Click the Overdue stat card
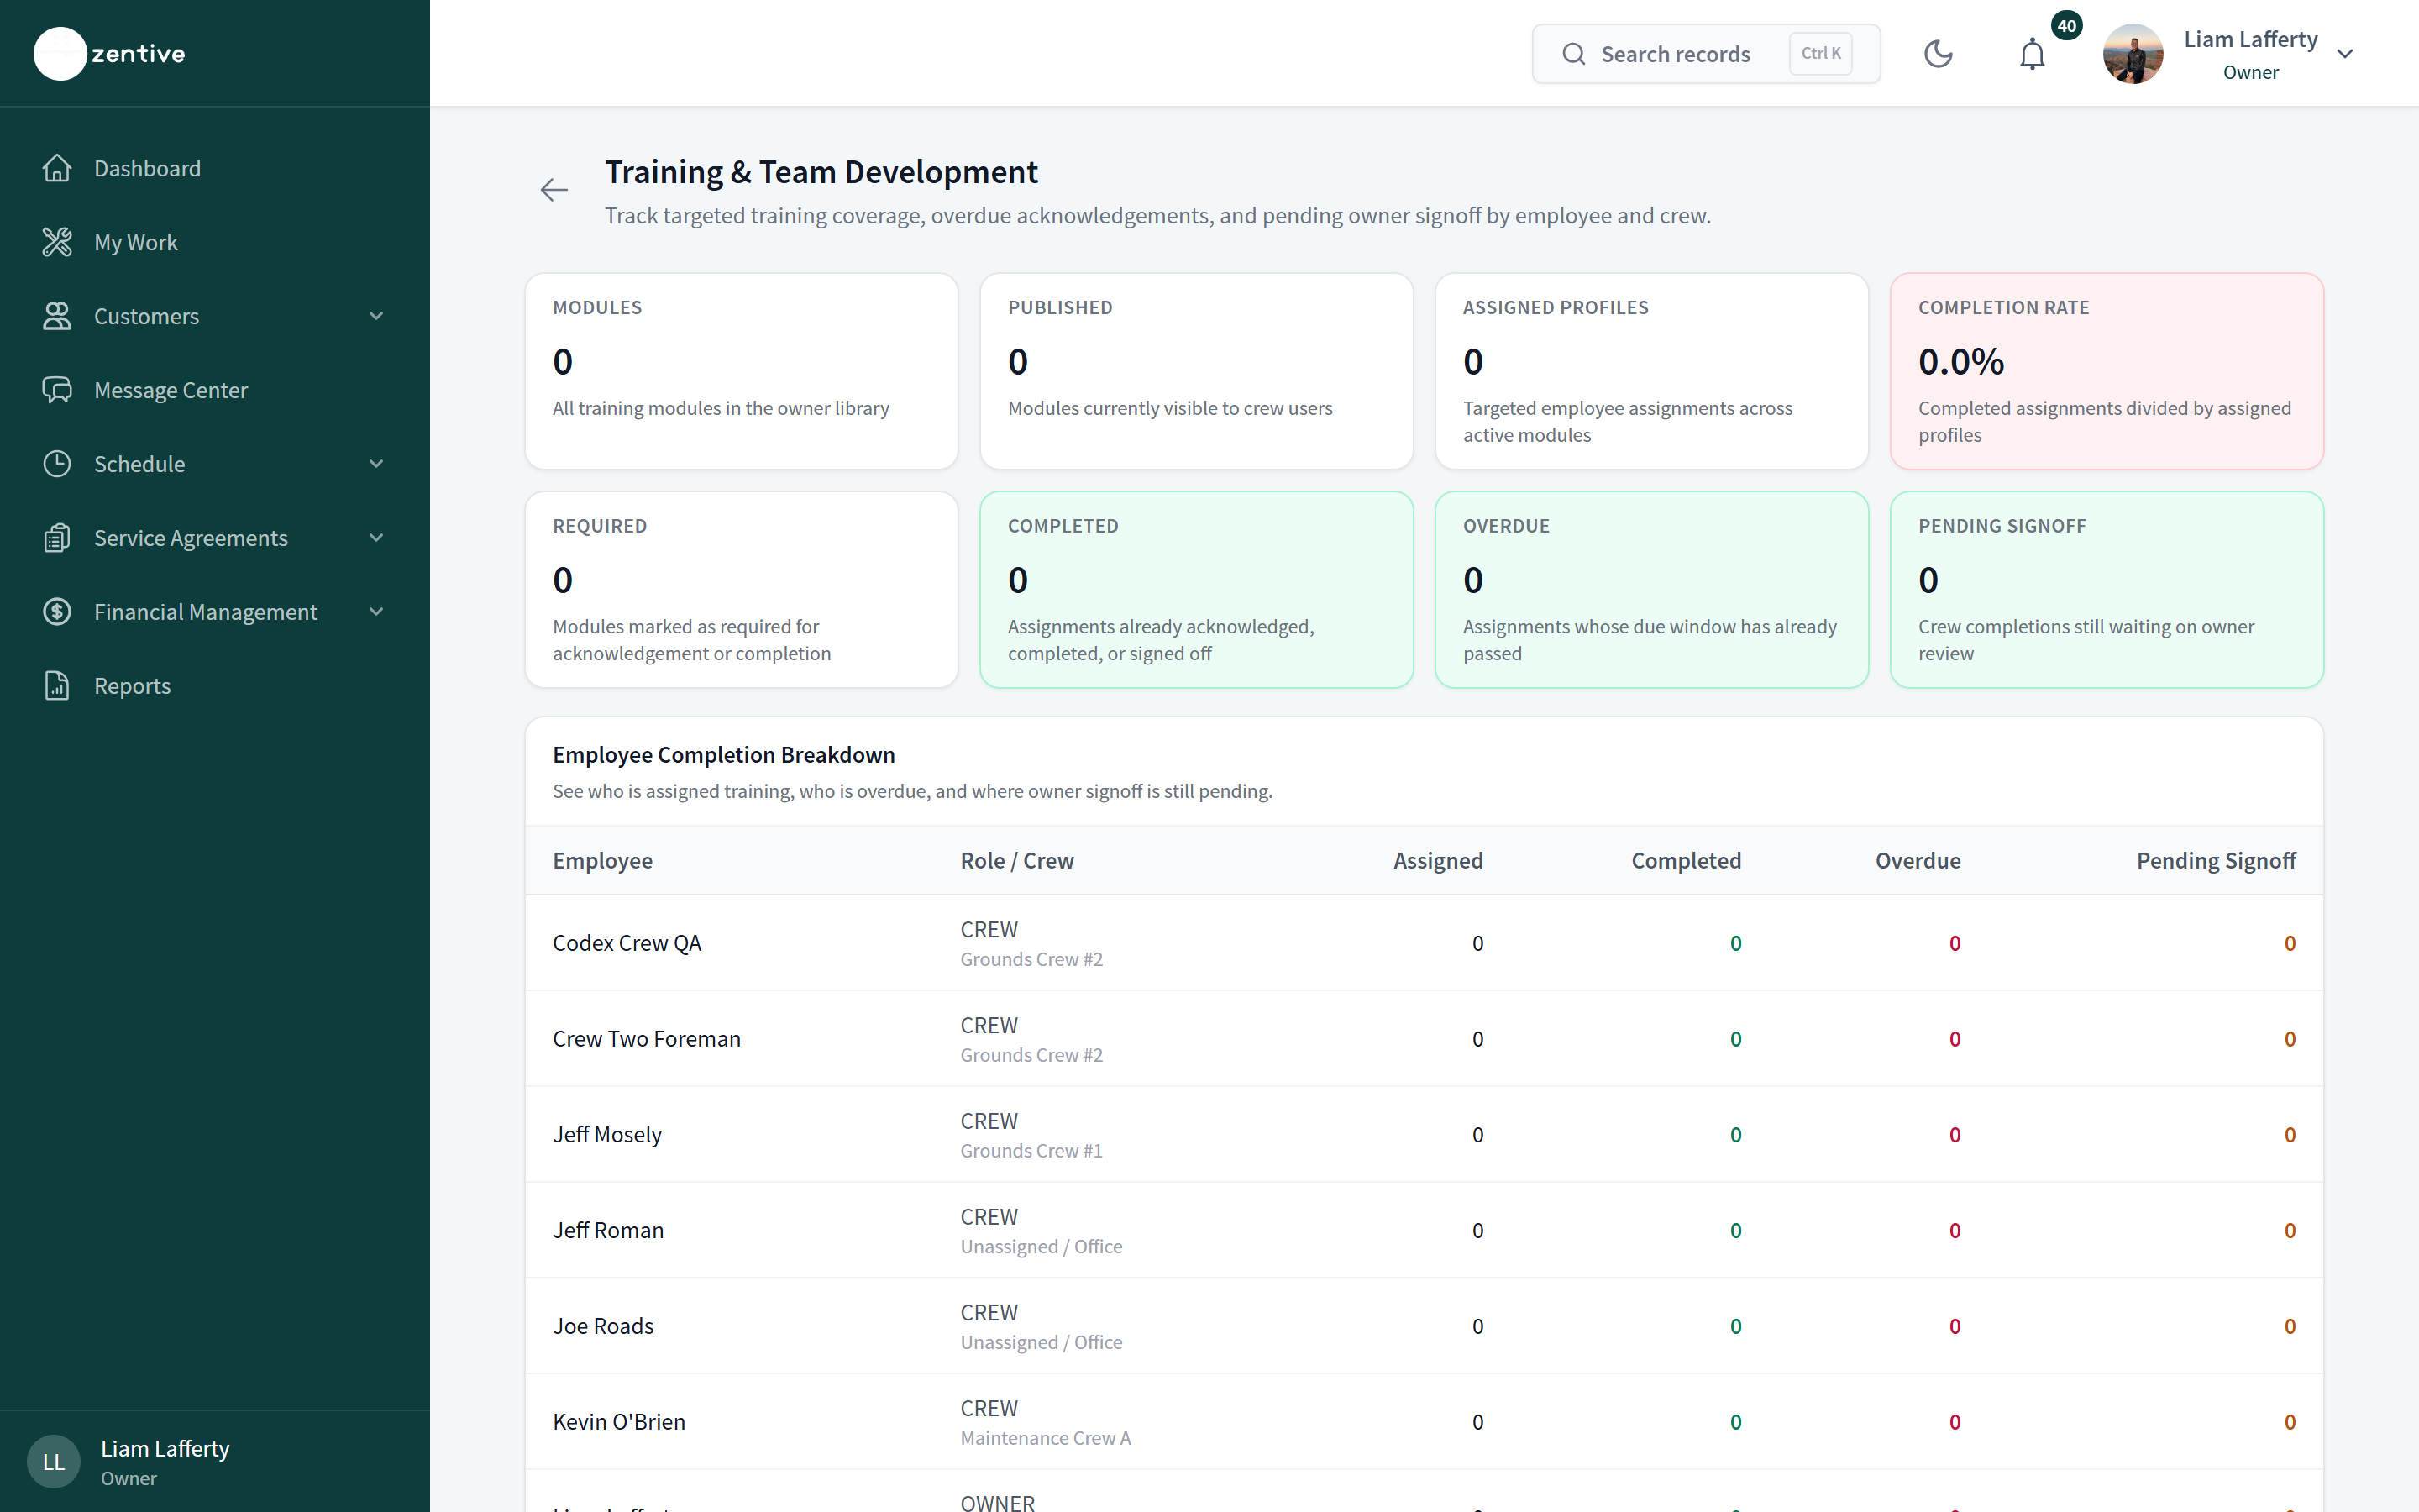The width and height of the screenshot is (2419, 1512). [1651, 589]
